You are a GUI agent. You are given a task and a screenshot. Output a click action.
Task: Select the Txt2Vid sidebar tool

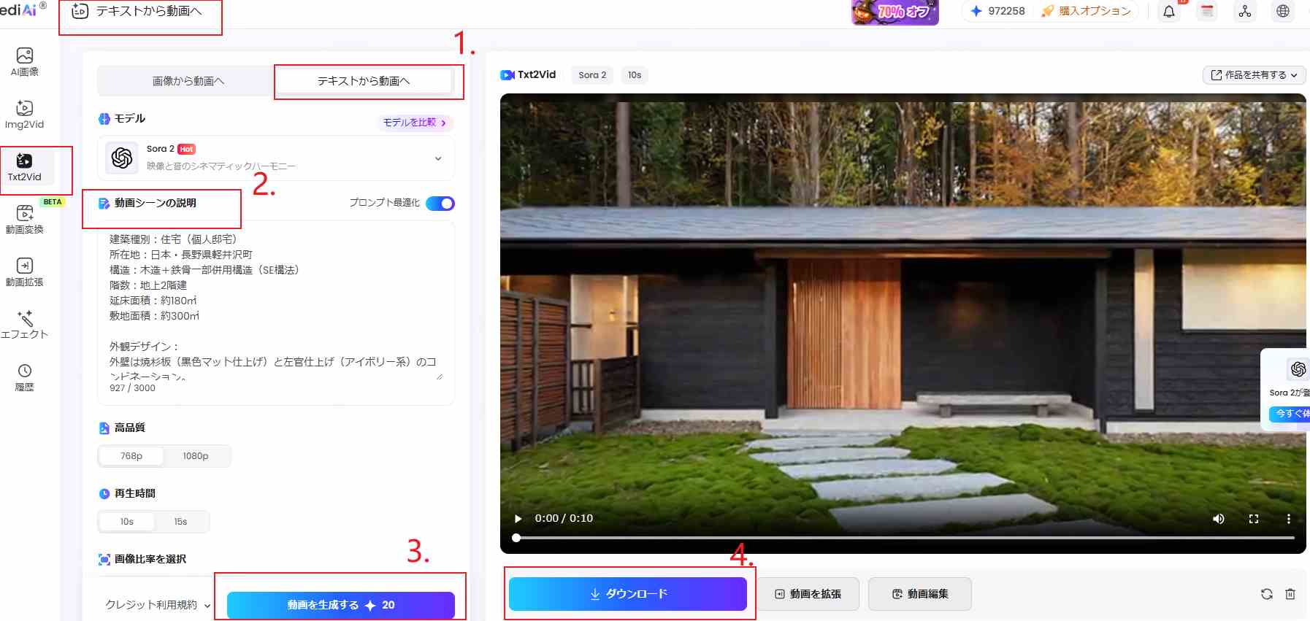[x=25, y=167]
